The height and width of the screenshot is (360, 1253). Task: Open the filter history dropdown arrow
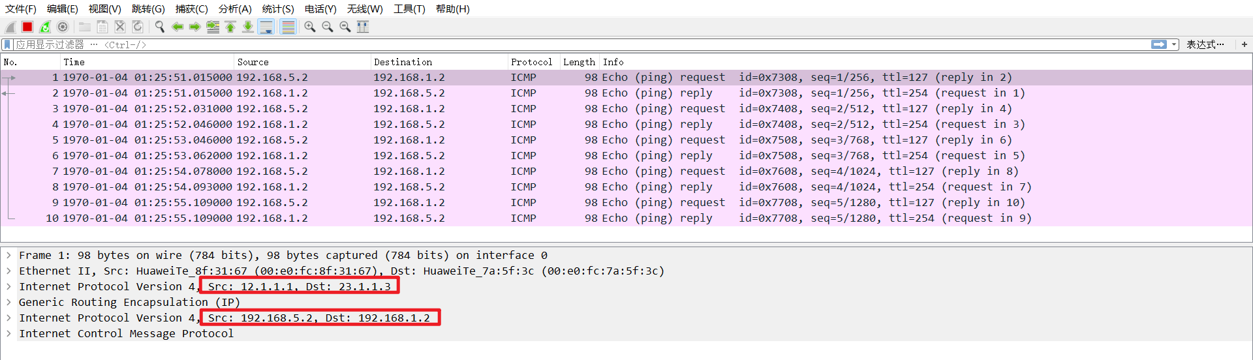[1174, 44]
